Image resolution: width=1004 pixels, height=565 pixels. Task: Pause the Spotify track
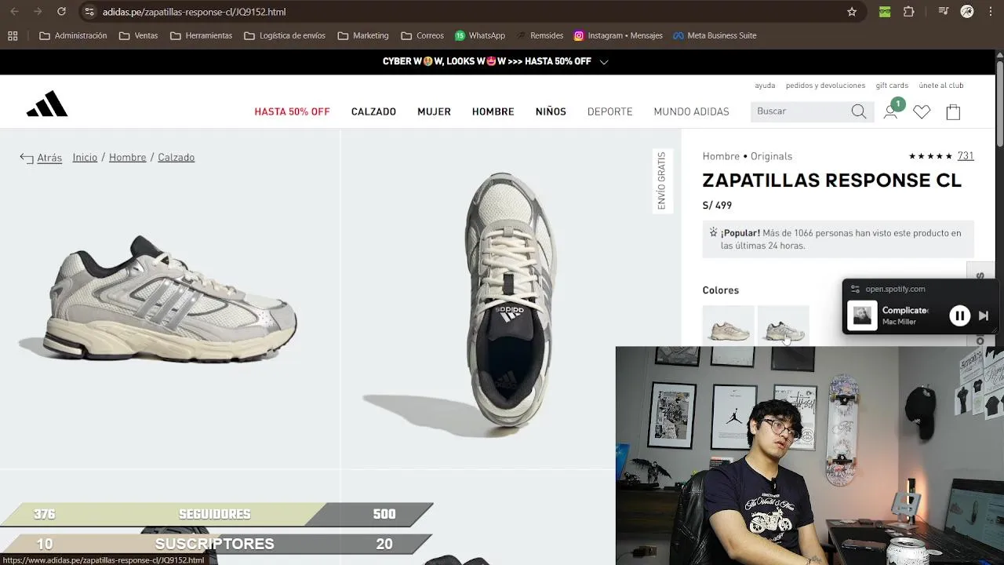click(959, 315)
